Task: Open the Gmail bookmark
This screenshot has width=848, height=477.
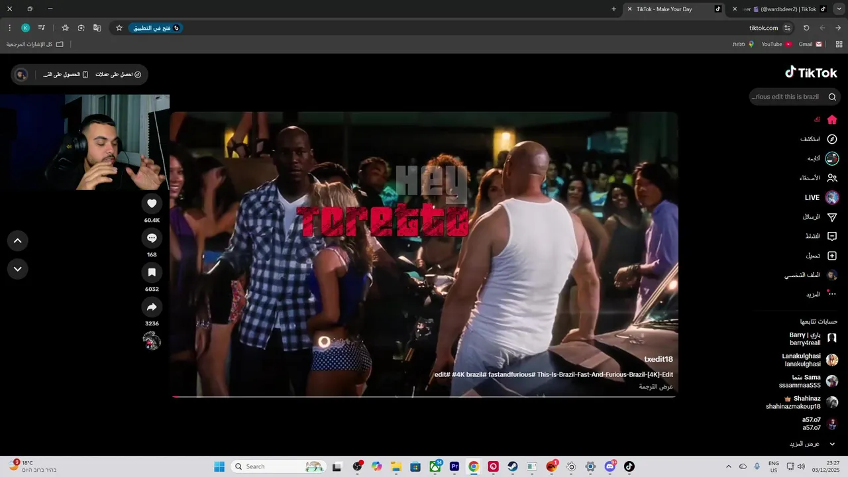Action: [810, 44]
